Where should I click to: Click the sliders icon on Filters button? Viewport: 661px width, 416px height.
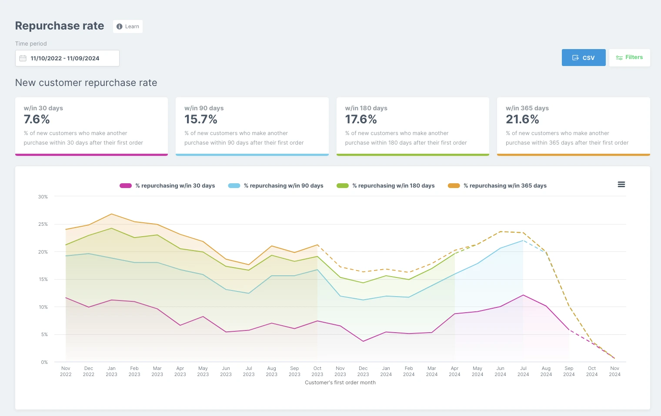(619, 57)
